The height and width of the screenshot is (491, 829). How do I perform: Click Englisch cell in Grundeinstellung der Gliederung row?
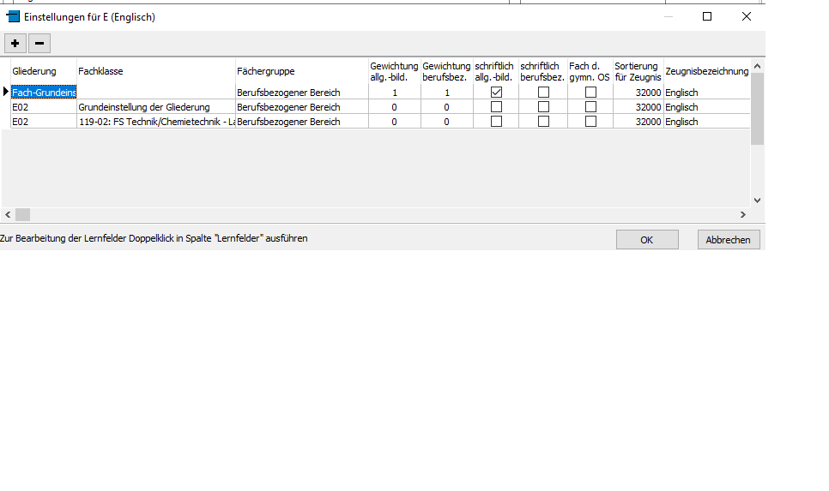(707, 107)
